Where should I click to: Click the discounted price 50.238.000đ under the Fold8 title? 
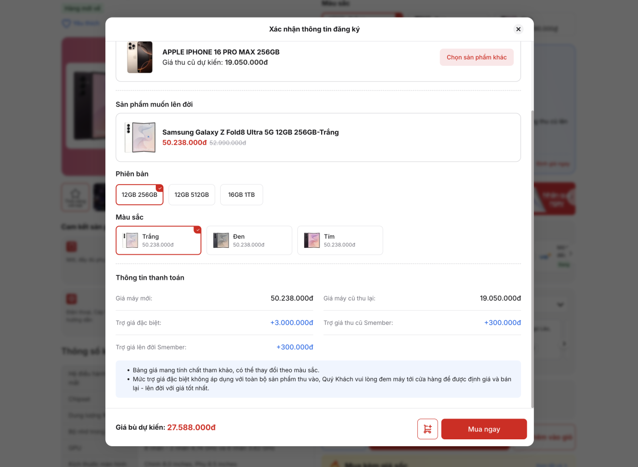(184, 143)
